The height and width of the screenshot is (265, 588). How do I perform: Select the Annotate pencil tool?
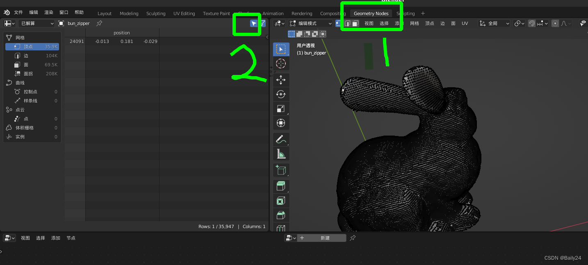[281, 139]
